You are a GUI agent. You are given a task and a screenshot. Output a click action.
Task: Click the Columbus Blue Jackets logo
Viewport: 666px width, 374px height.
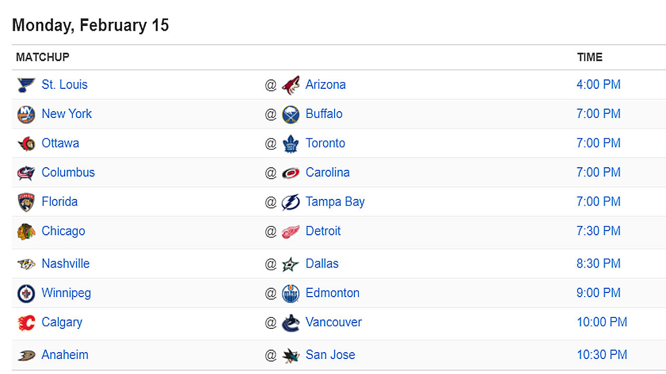click(x=26, y=173)
